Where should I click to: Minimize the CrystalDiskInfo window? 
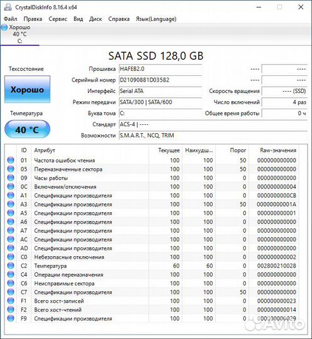click(259, 7)
